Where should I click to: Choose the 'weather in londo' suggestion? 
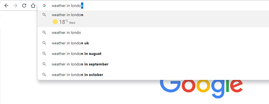pyautogui.click(x=153, y=32)
